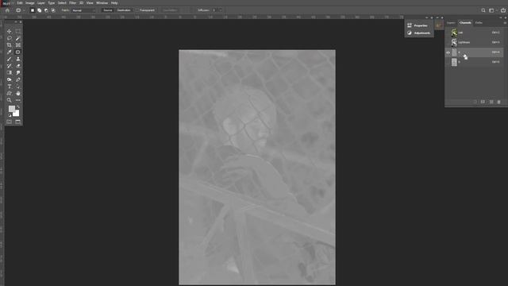
Task: Select the Clone Stamp tool
Action: point(17,59)
